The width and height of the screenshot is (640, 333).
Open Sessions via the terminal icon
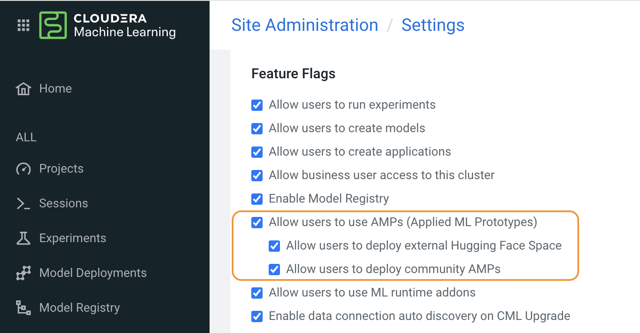(x=23, y=203)
